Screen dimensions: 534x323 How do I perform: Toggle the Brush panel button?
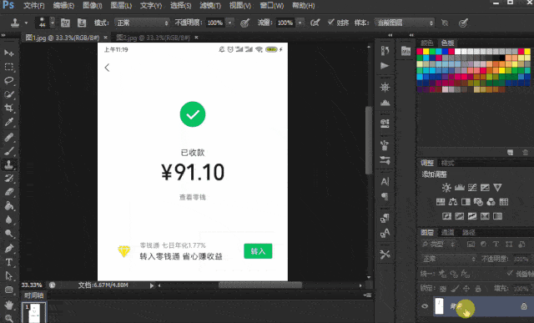pos(65,23)
